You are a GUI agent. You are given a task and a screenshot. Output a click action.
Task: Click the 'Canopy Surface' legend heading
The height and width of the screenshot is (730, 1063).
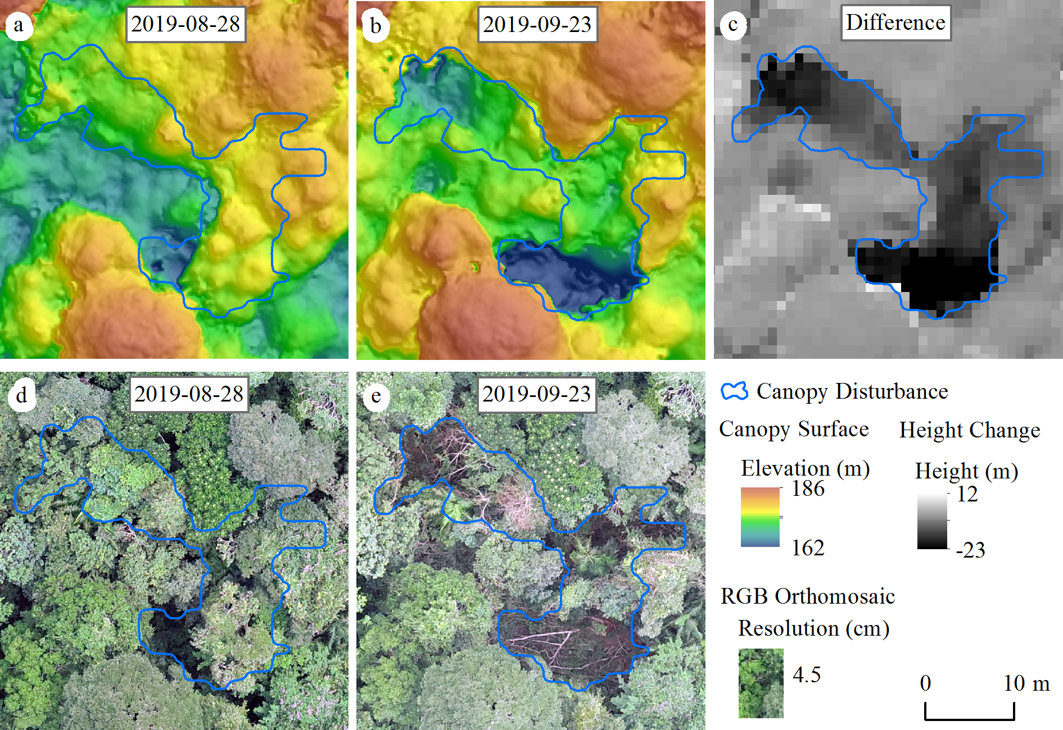[x=794, y=429]
